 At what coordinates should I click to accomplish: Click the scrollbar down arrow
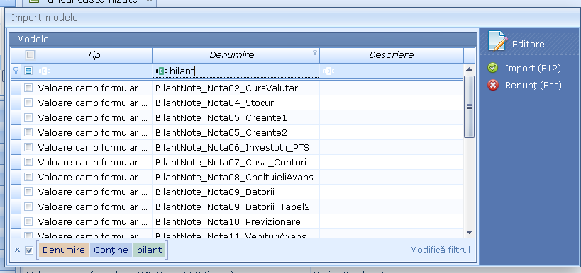469,233
